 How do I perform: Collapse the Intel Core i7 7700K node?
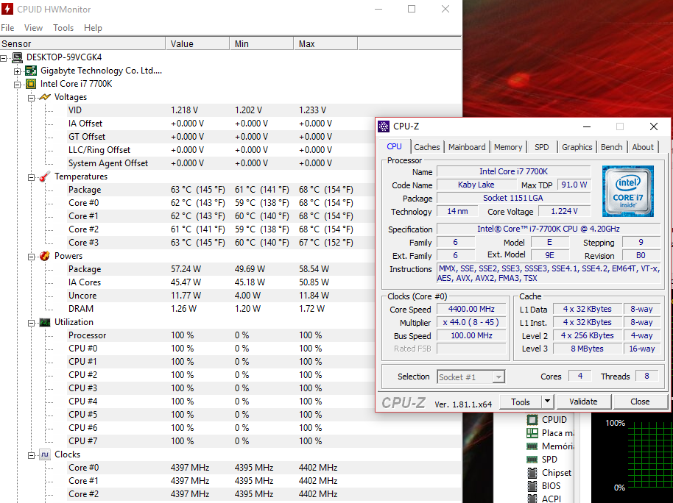[17, 85]
